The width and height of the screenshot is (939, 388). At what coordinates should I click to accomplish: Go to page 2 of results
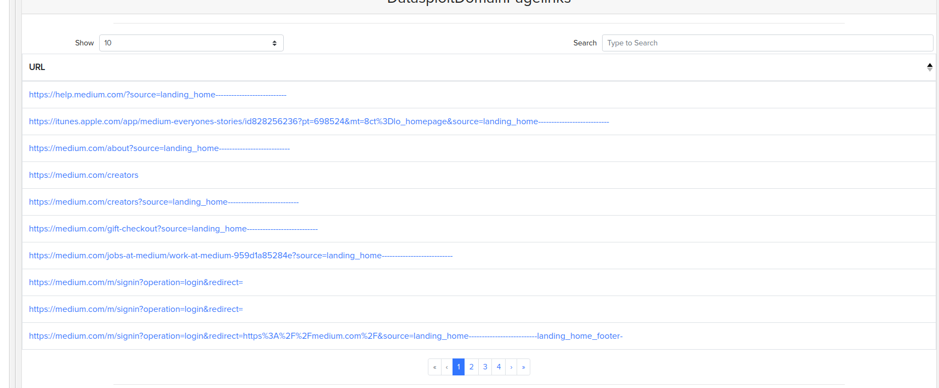pos(471,367)
